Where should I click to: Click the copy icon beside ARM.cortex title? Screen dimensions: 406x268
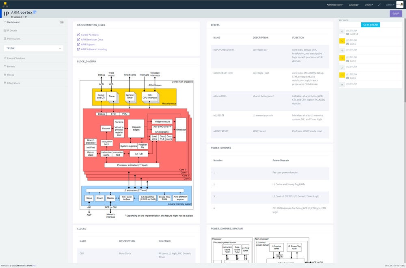35,12
